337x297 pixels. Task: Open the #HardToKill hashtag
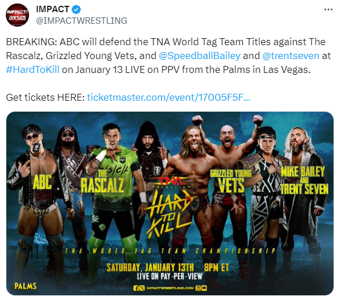(x=32, y=69)
